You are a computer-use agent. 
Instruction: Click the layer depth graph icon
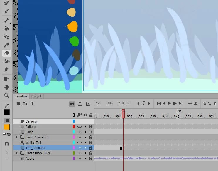88,104
